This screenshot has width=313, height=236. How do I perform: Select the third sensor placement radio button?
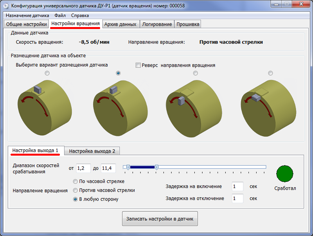(x=196, y=73)
